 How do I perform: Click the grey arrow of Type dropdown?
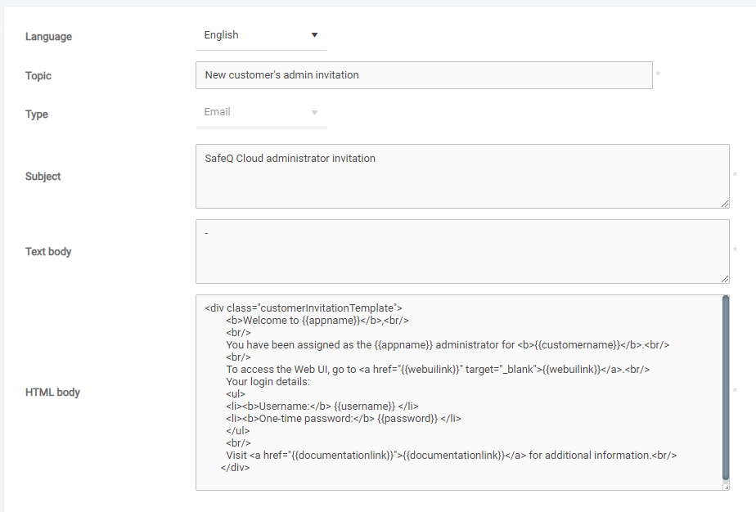(x=315, y=113)
